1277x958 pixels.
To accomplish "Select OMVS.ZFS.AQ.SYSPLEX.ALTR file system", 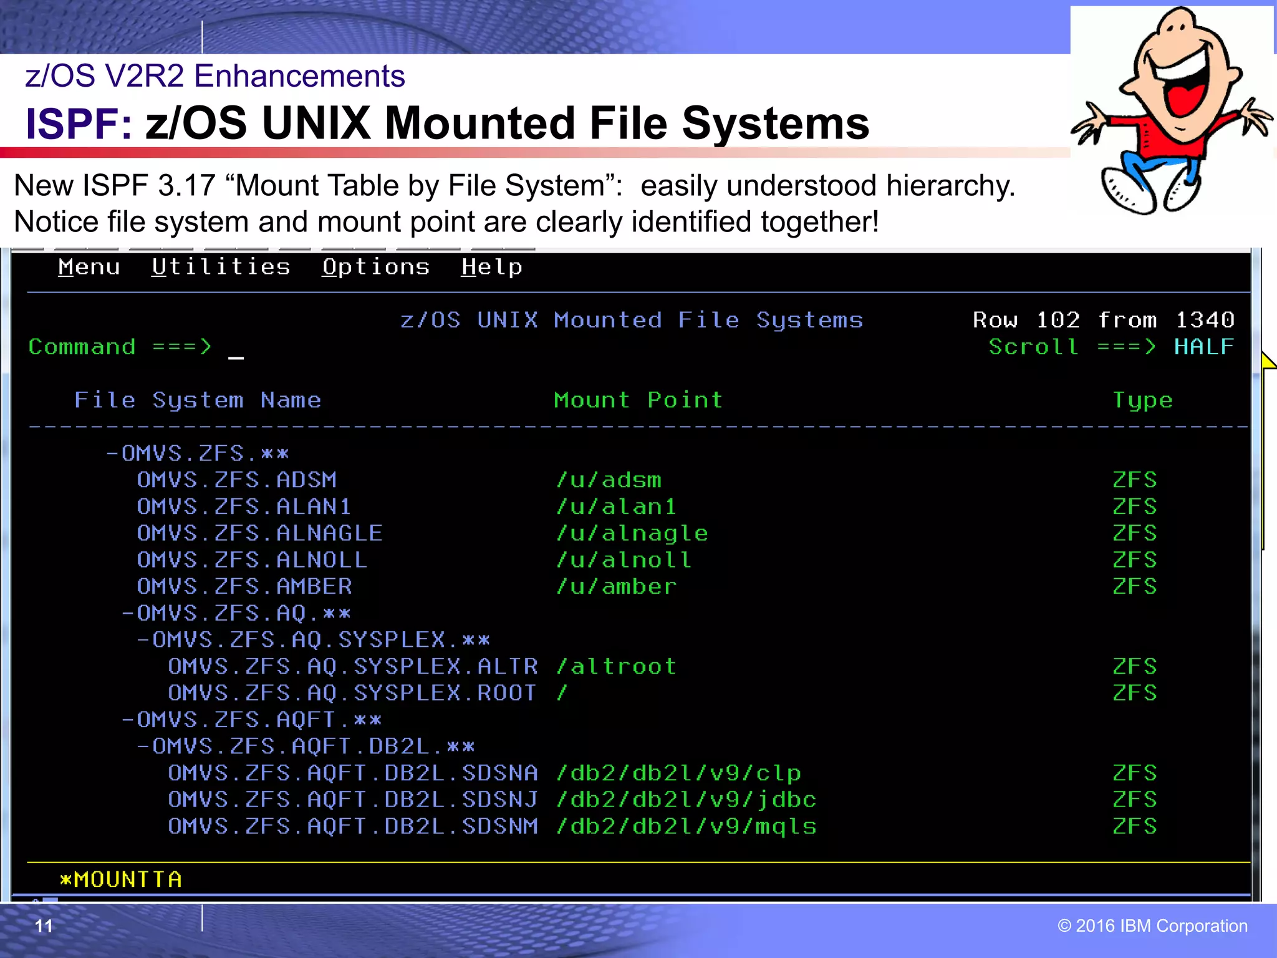I will tap(353, 667).
